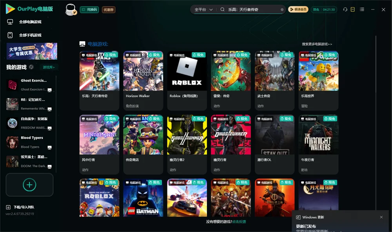This screenshot has width=392, height=232.
Task: Open the 游戏库> link
Action: click(x=49, y=67)
